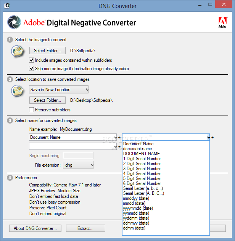Click Select Folder for source images

47,51
